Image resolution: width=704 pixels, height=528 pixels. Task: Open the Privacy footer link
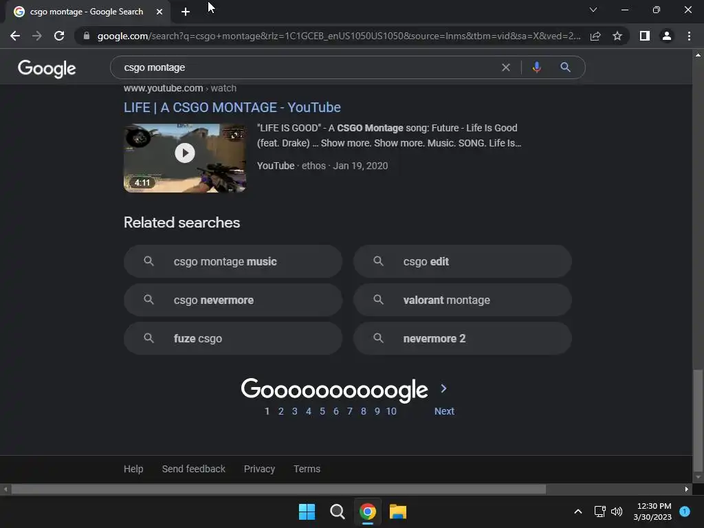(x=259, y=469)
